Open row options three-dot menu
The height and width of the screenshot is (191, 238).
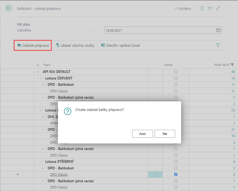(155, 175)
